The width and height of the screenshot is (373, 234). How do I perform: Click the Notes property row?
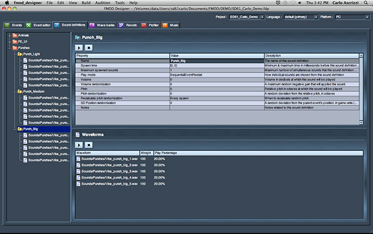(217, 108)
